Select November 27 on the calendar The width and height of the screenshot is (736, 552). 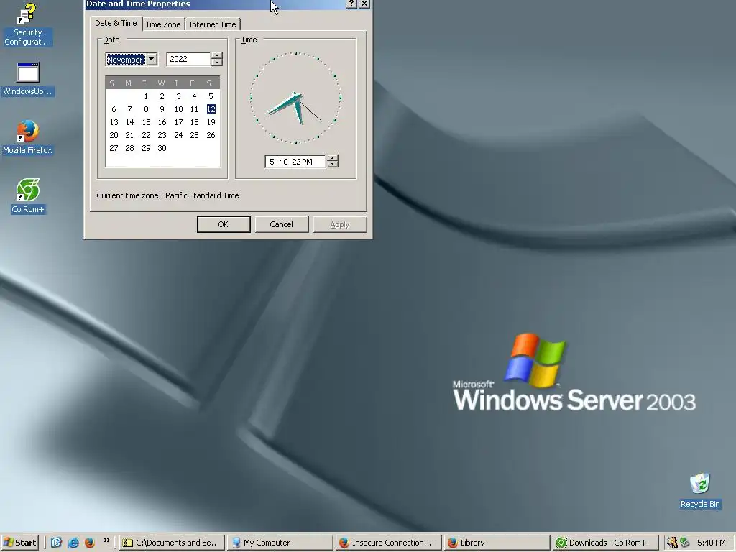114,148
